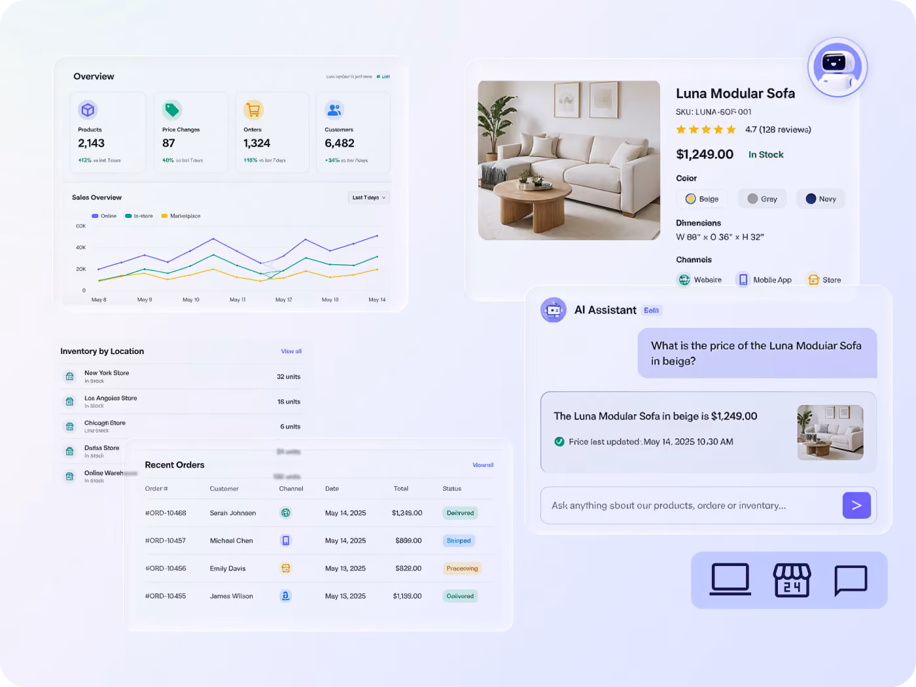Click mobile channel icon for Michael Chen's order
Screen dimensions: 916x687
coord(286,540)
